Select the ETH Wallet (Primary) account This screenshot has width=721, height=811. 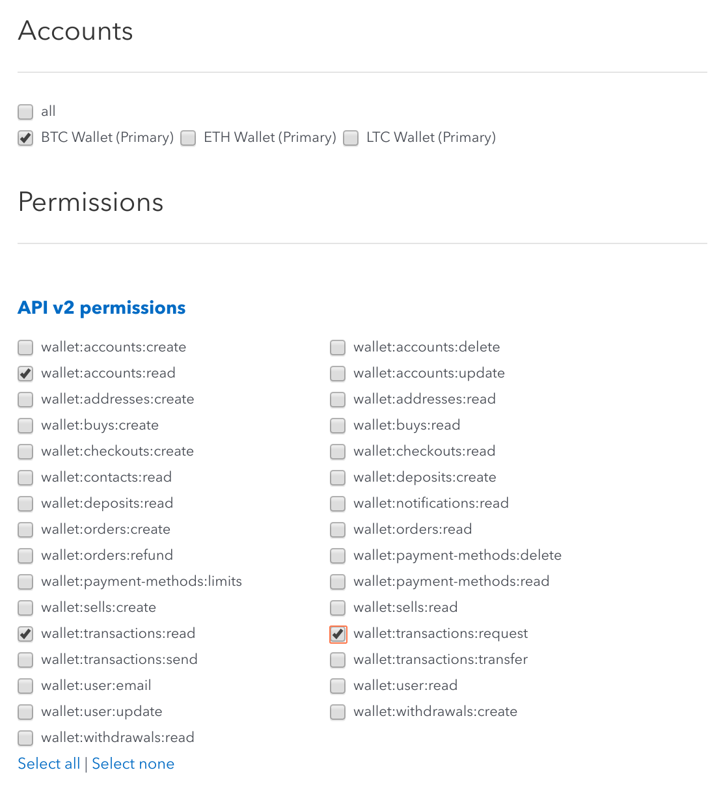188,138
